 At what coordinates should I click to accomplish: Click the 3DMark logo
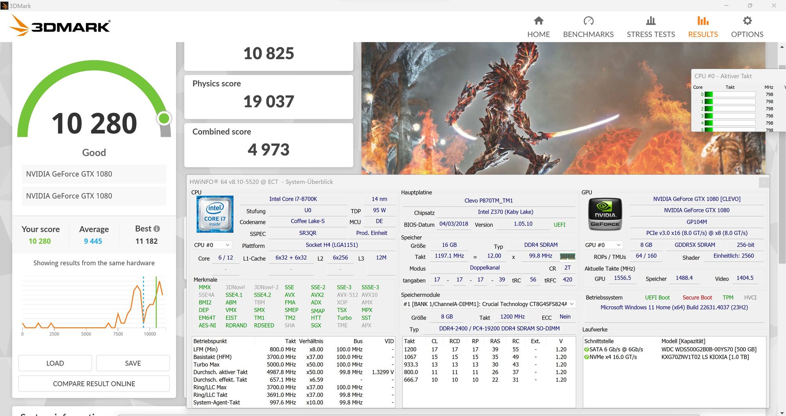(x=60, y=26)
